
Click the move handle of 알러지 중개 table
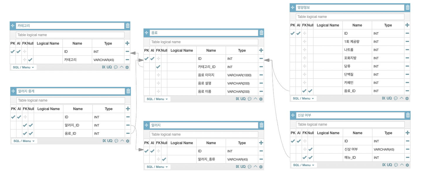click(x=13, y=91)
